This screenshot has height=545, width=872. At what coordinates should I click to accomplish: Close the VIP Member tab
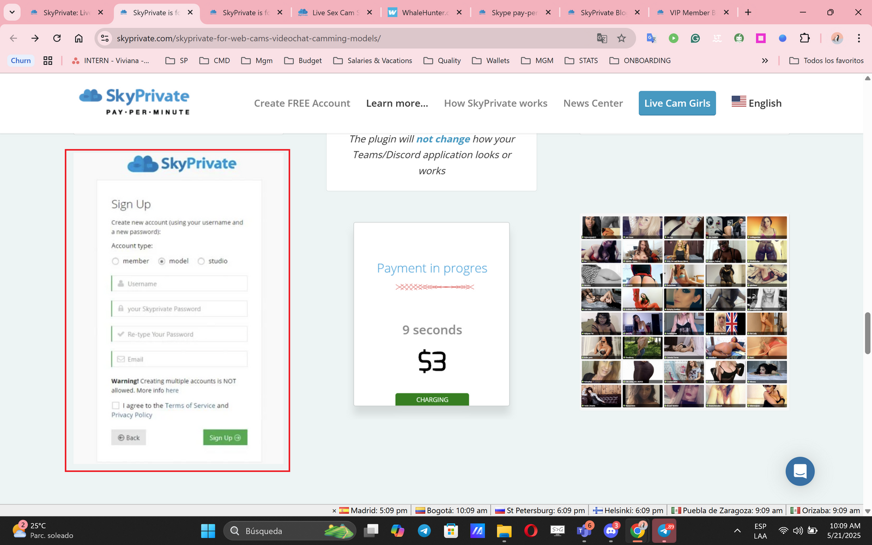(x=726, y=12)
